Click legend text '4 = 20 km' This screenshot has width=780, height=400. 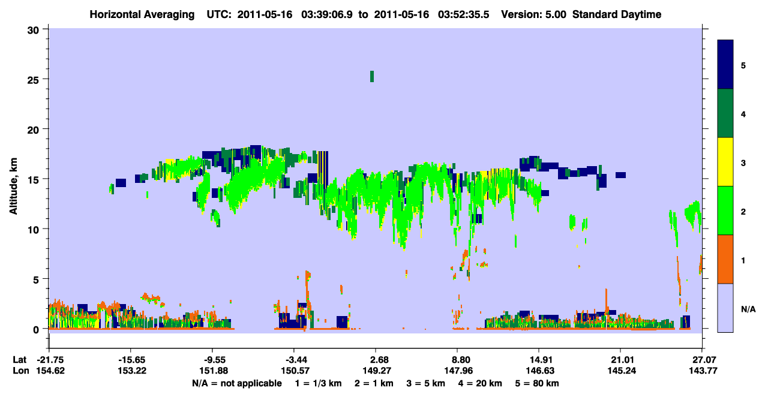(x=479, y=383)
